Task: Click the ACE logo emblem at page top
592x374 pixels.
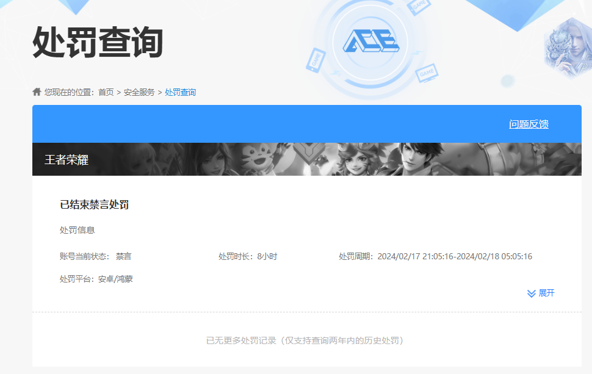Action: pos(371,41)
